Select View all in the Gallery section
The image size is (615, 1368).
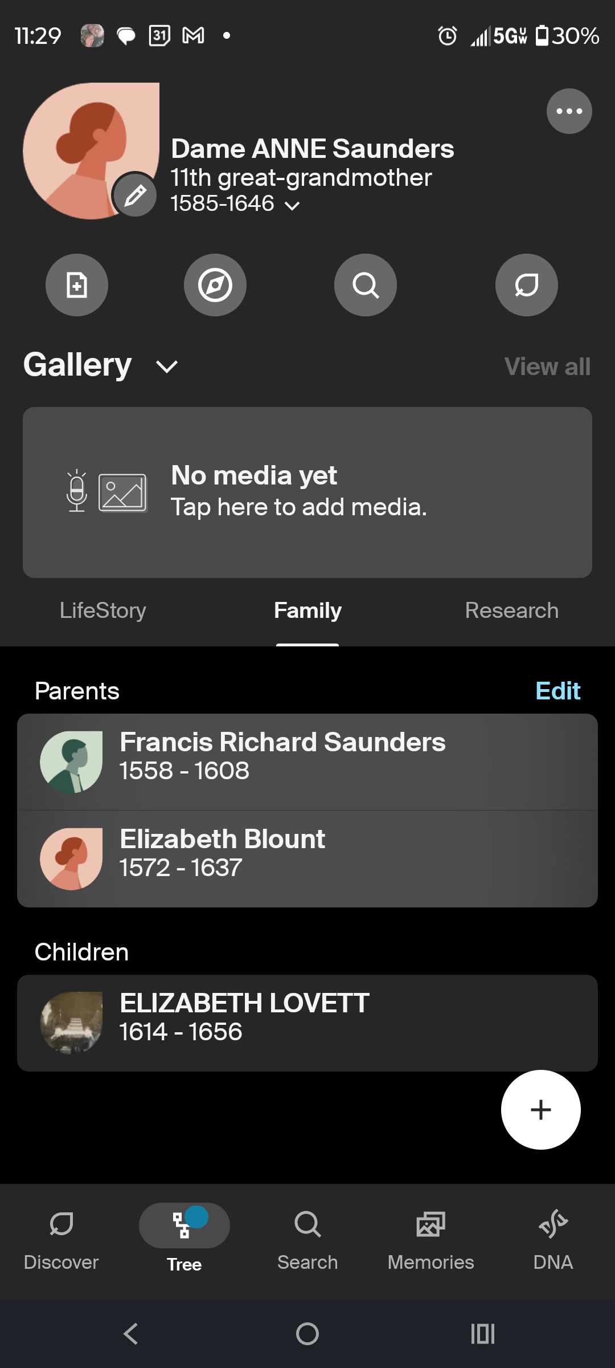(547, 367)
